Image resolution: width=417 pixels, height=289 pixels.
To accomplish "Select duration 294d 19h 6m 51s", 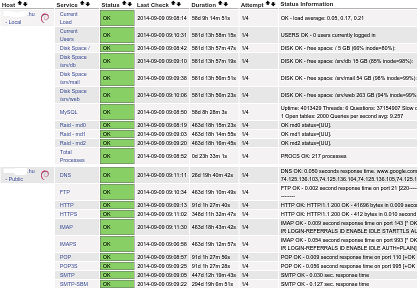I will click(x=212, y=284).
